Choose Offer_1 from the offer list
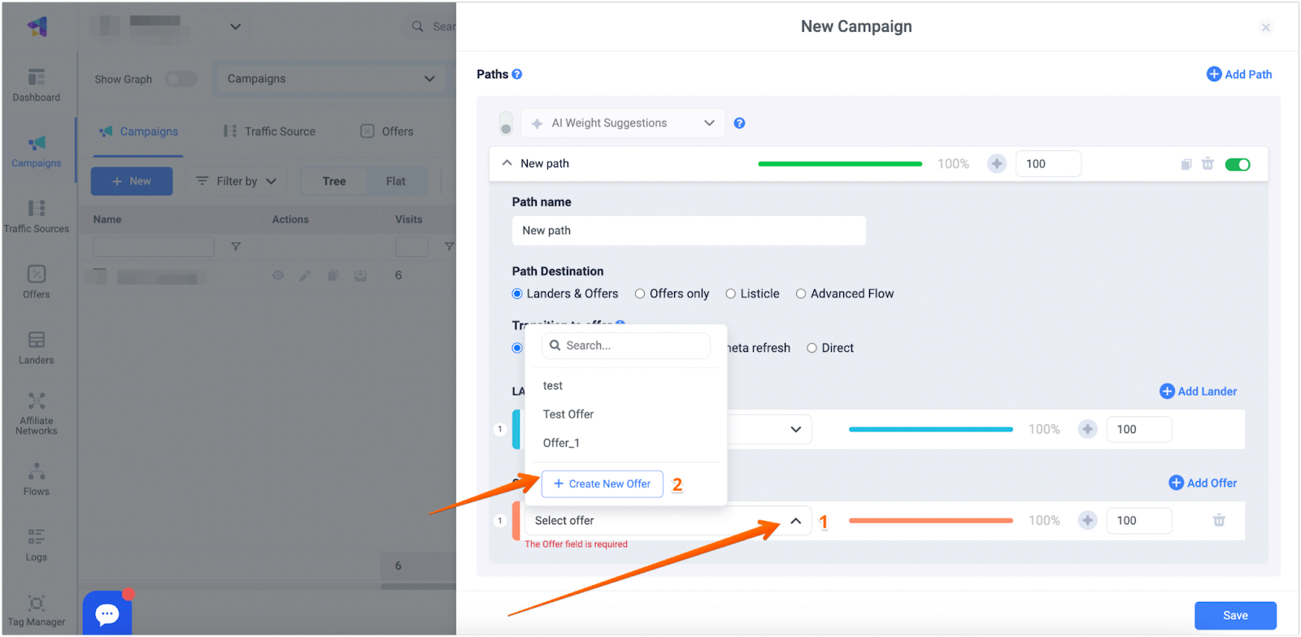Screen dimensions: 1301x637 (561, 443)
